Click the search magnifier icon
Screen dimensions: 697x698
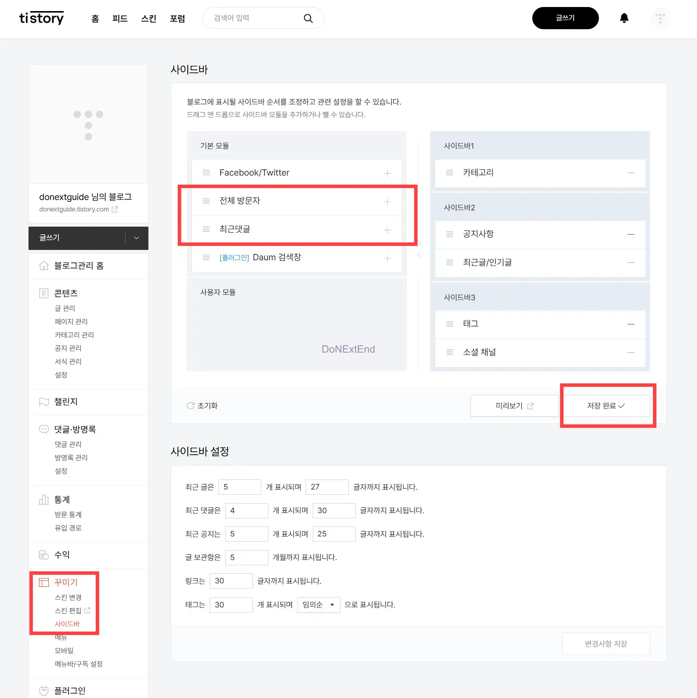[x=308, y=18]
